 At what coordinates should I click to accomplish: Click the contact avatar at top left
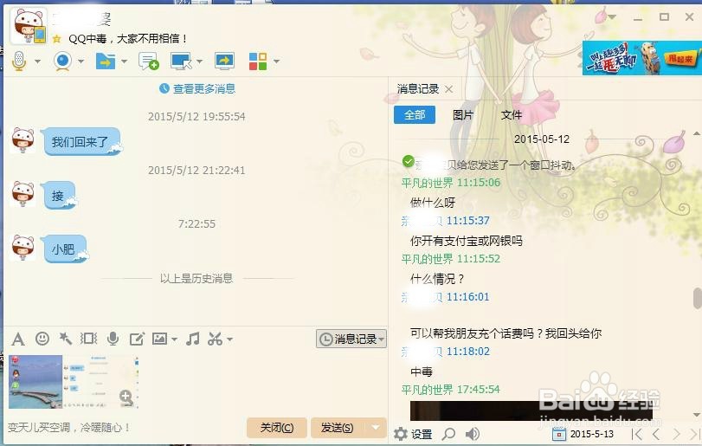(x=29, y=26)
